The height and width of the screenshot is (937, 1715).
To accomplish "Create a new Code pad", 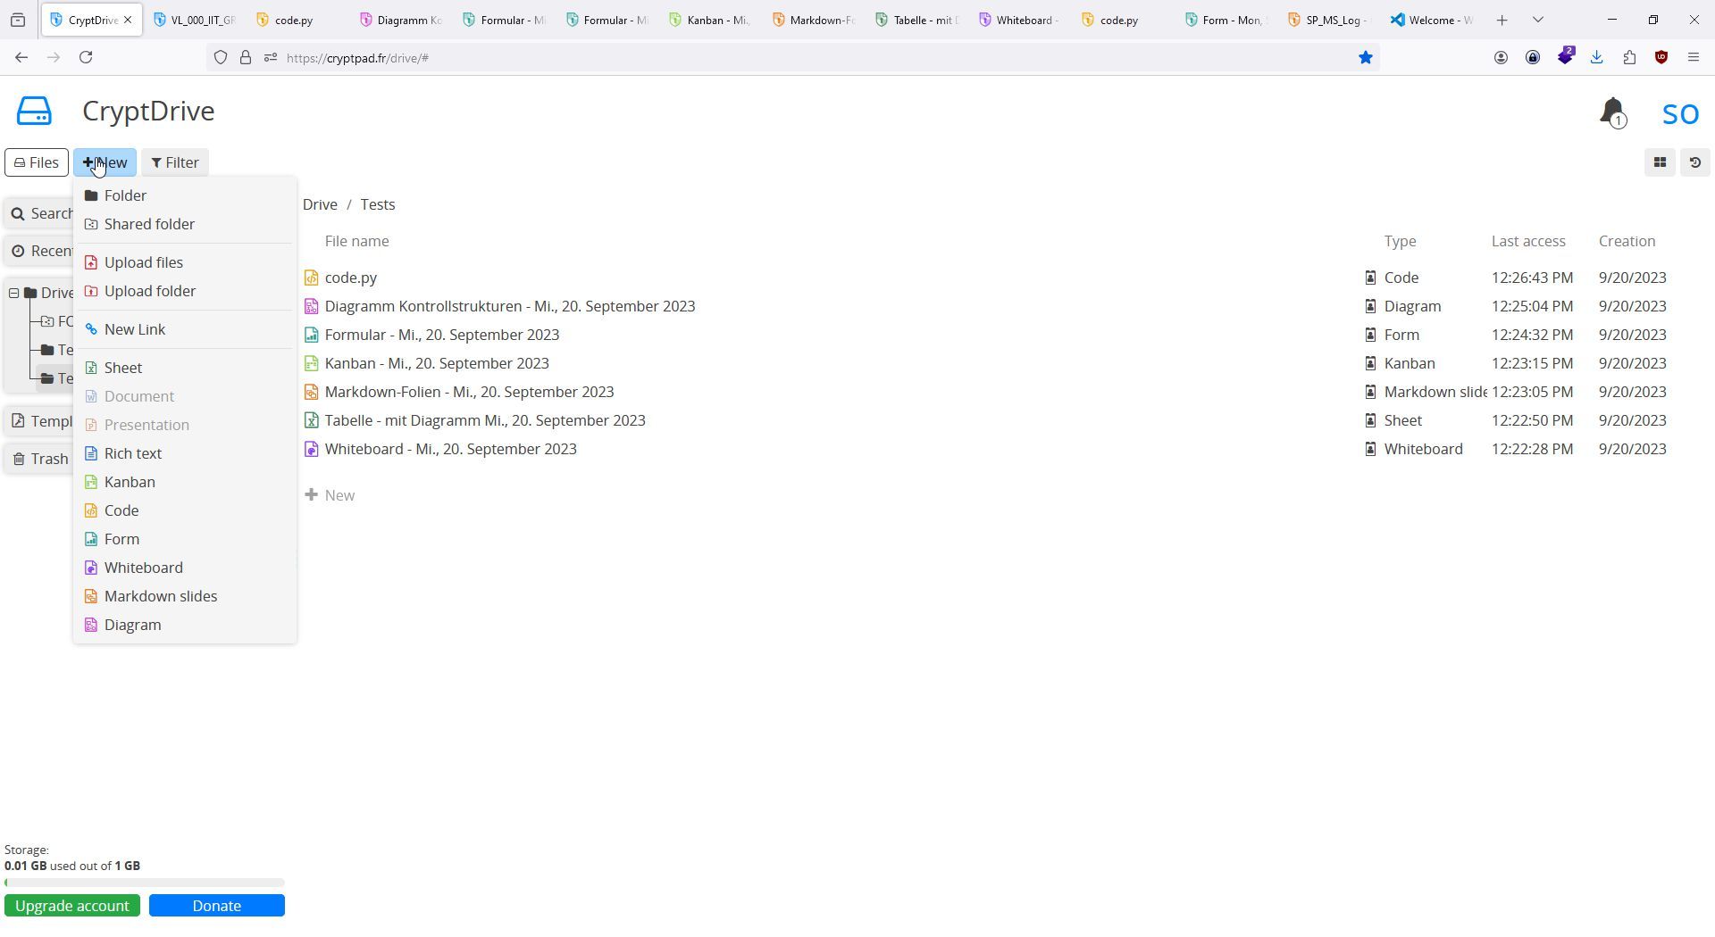I will pyautogui.click(x=185, y=510).
